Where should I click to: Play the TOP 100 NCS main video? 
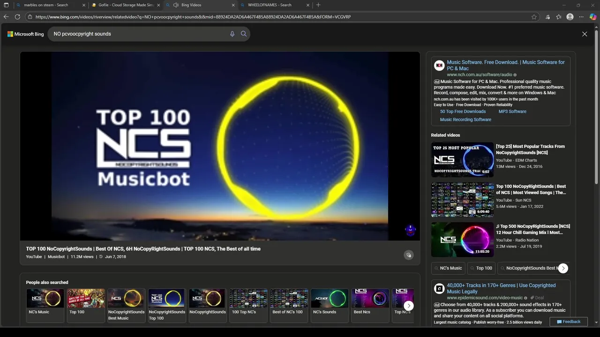coord(220,146)
